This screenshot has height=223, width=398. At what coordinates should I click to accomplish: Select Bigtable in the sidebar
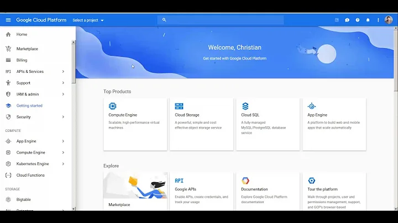coord(24,199)
